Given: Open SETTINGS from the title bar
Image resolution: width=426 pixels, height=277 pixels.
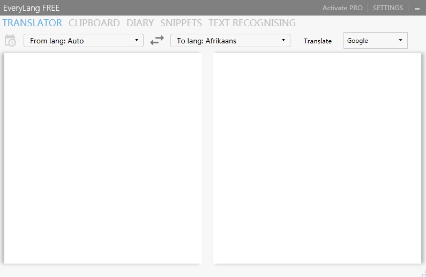Looking at the screenshot, I should pyautogui.click(x=388, y=8).
